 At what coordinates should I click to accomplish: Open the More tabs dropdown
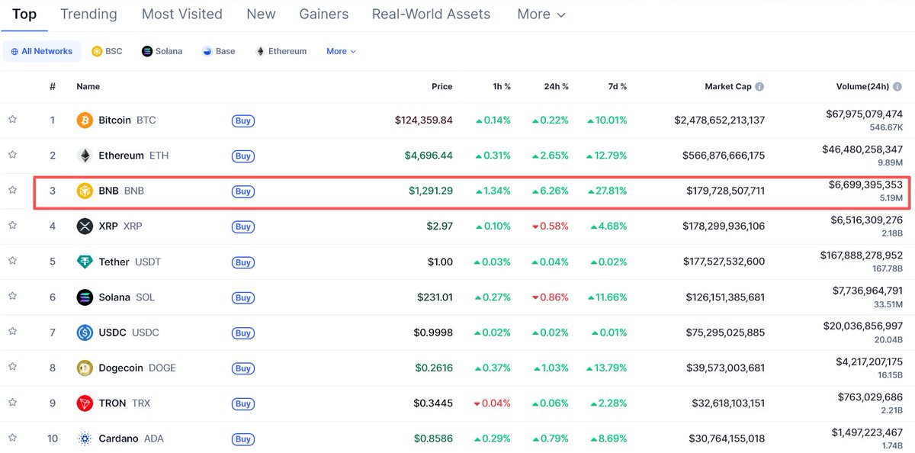tap(541, 14)
